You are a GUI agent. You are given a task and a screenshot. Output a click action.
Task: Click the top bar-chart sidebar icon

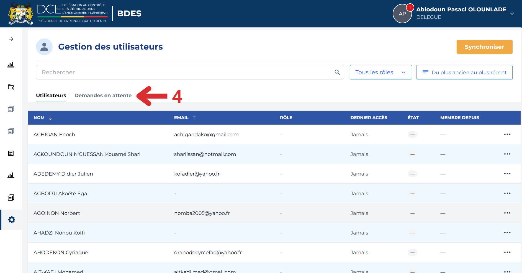11,65
